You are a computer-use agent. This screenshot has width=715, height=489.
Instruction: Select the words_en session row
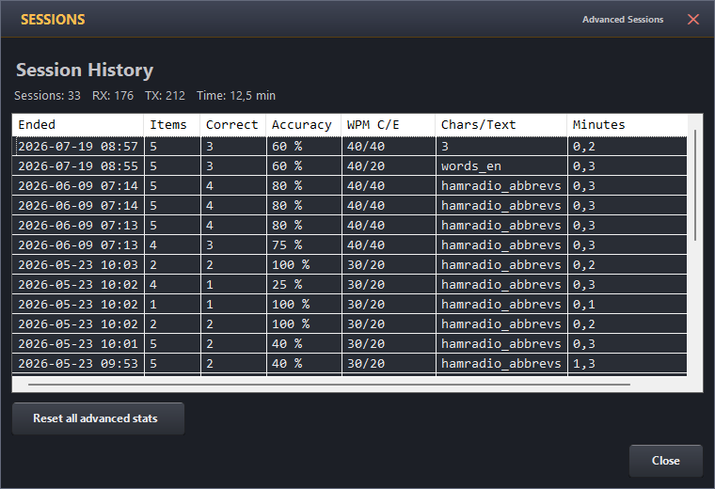click(x=350, y=166)
